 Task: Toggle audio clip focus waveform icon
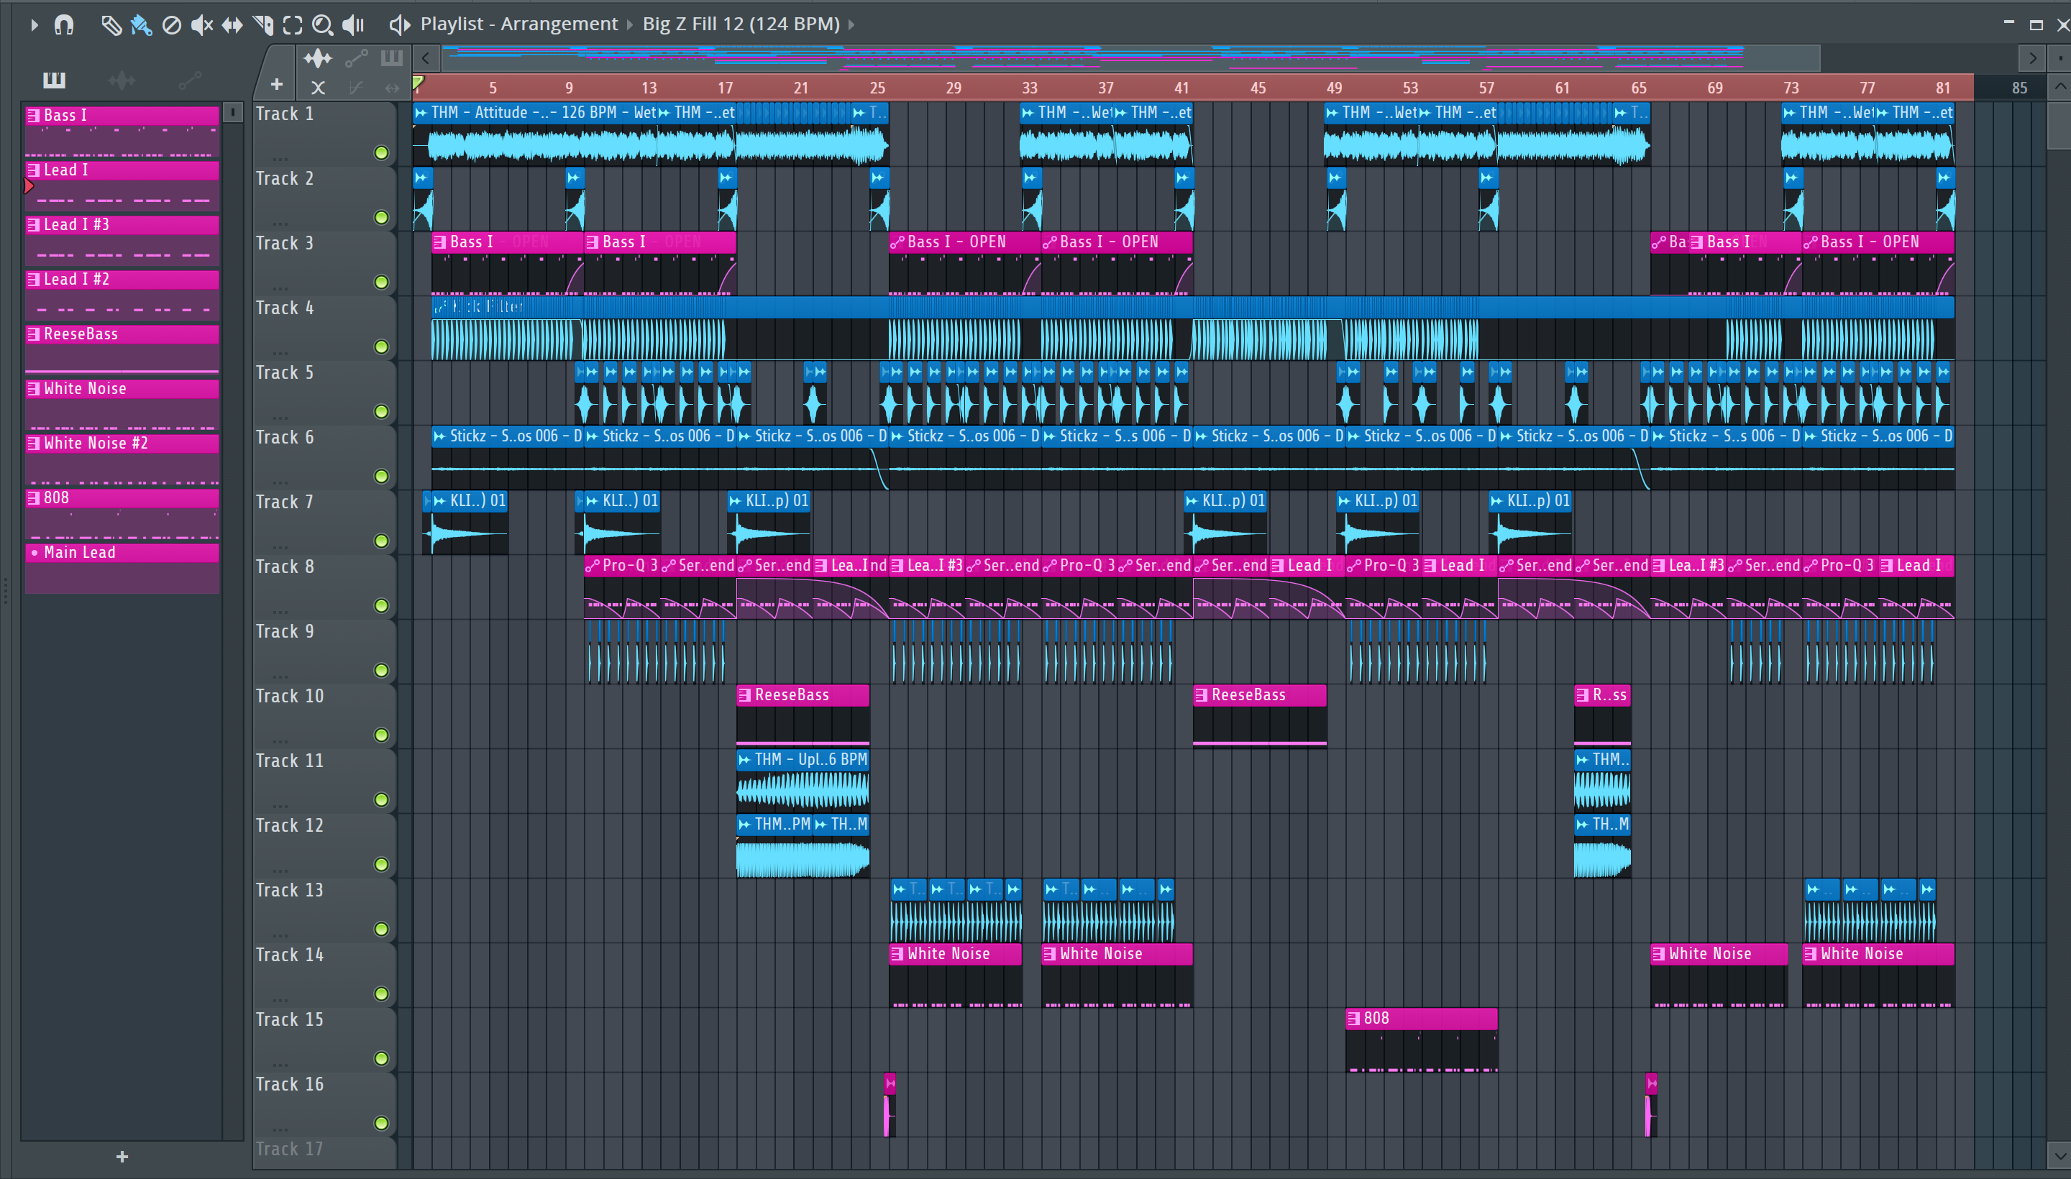click(318, 58)
